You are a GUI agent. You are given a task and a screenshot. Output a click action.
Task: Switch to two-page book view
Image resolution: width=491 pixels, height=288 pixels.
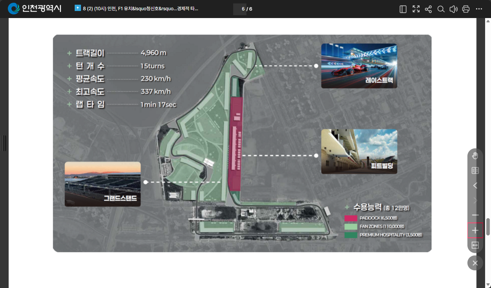click(475, 171)
